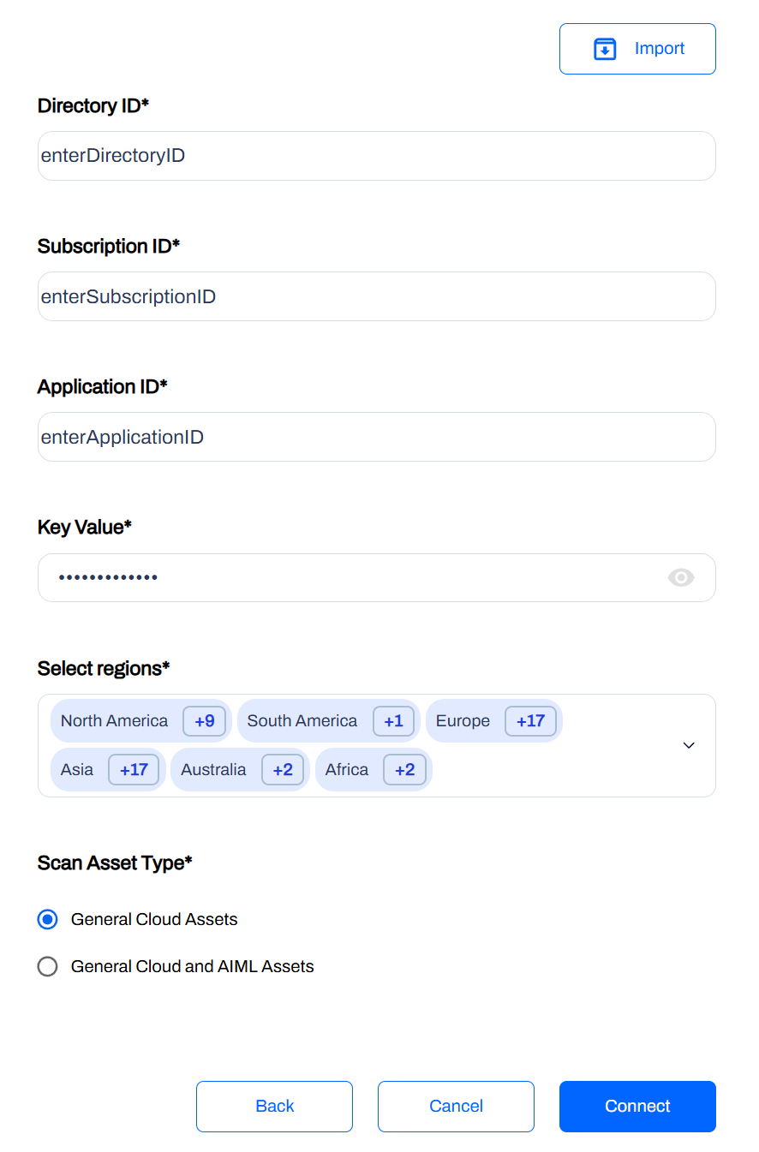Expand North America +9 regions badge
759x1152 pixels.
click(x=205, y=721)
